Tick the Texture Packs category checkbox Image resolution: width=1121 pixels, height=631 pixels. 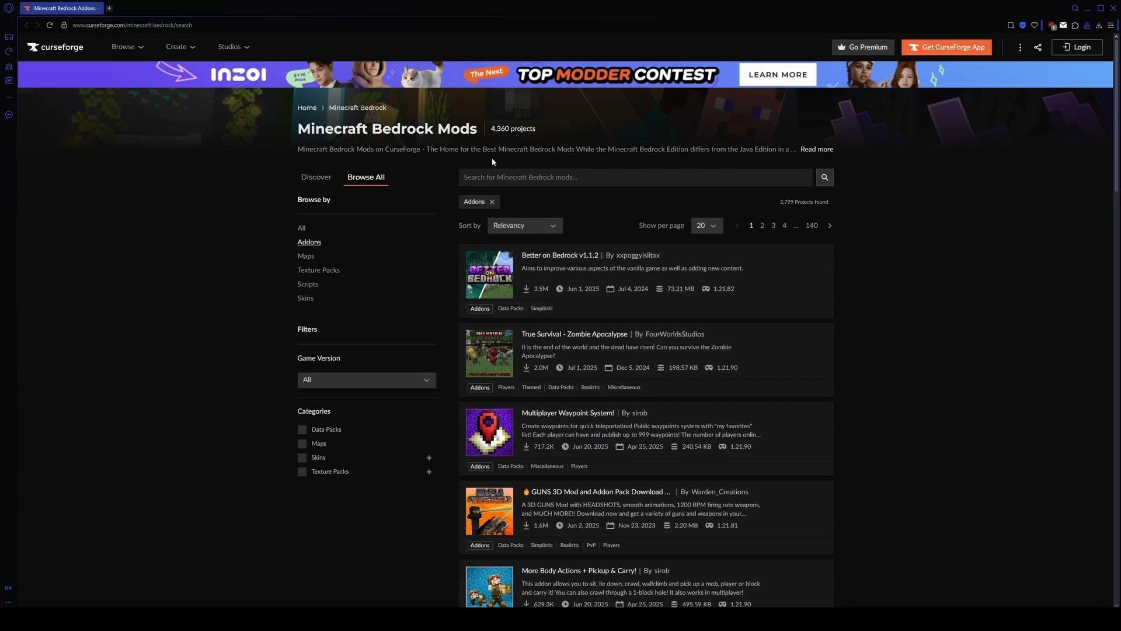click(x=302, y=472)
